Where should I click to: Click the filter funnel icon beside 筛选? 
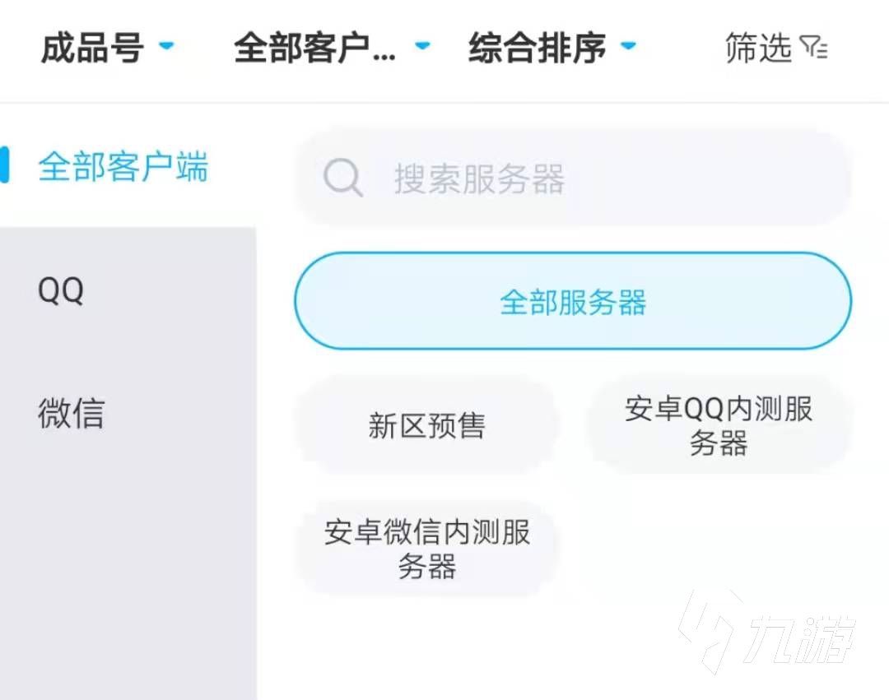tap(814, 49)
